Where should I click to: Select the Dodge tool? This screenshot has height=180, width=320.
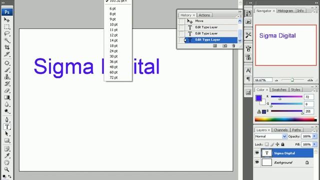[6, 111]
